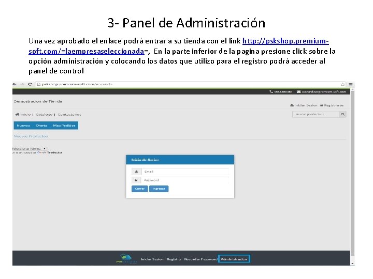This screenshot has height=279, width=373.
Task: Click the browser forward arrow
Action: point(22,84)
